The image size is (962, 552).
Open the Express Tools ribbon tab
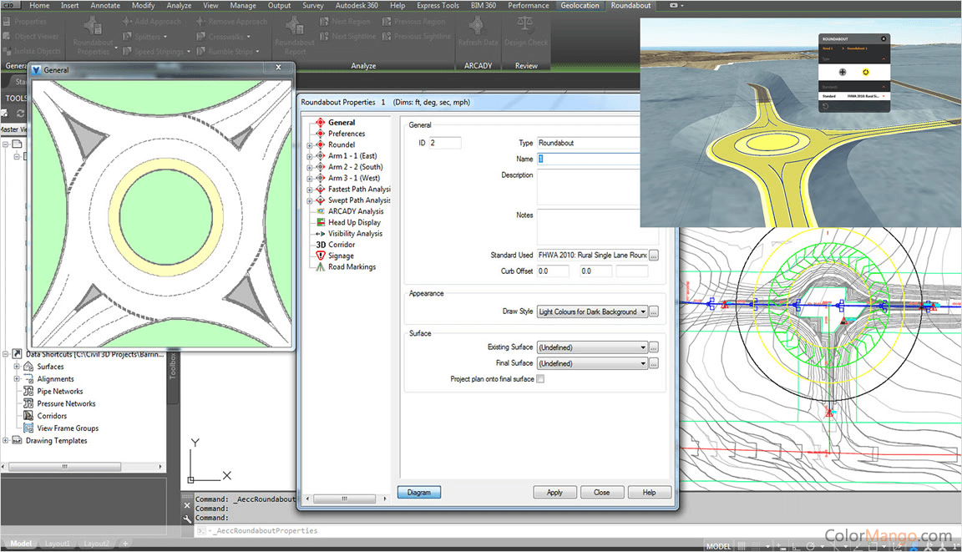(438, 6)
